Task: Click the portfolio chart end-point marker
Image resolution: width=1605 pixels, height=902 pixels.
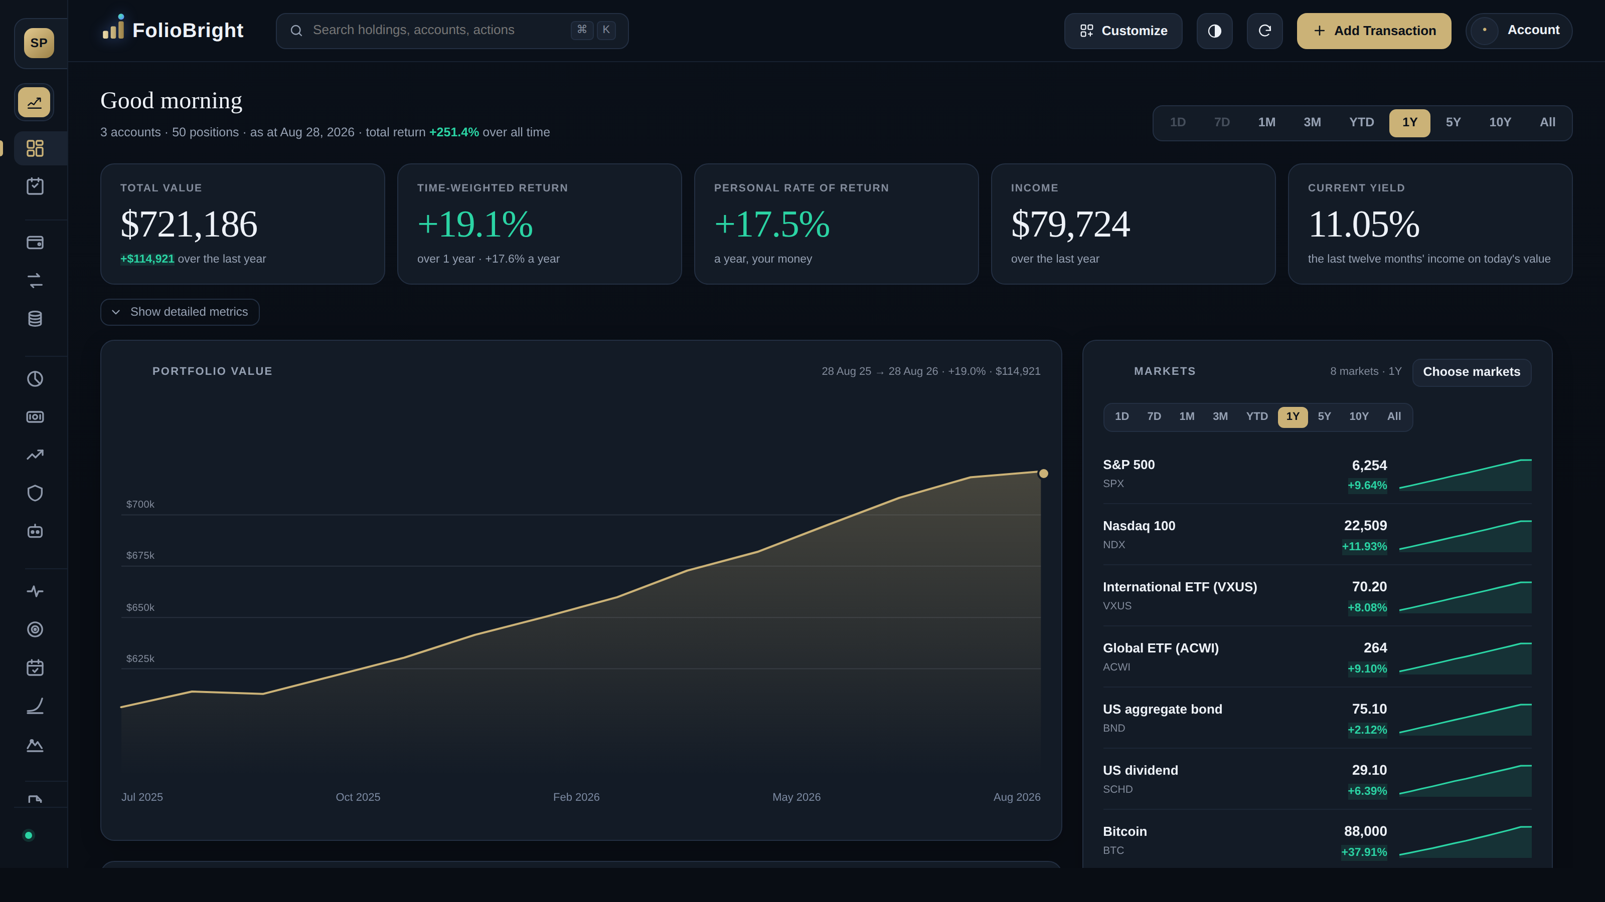Action: tap(1044, 474)
